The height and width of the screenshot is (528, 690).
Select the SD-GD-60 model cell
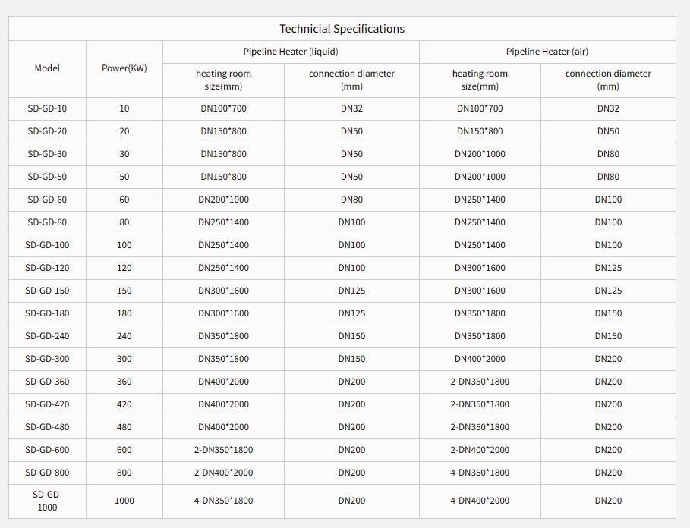point(47,200)
